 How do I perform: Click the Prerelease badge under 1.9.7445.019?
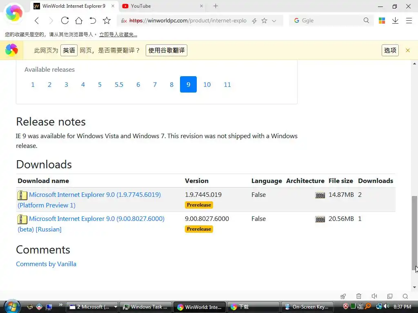[x=199, y=205]
